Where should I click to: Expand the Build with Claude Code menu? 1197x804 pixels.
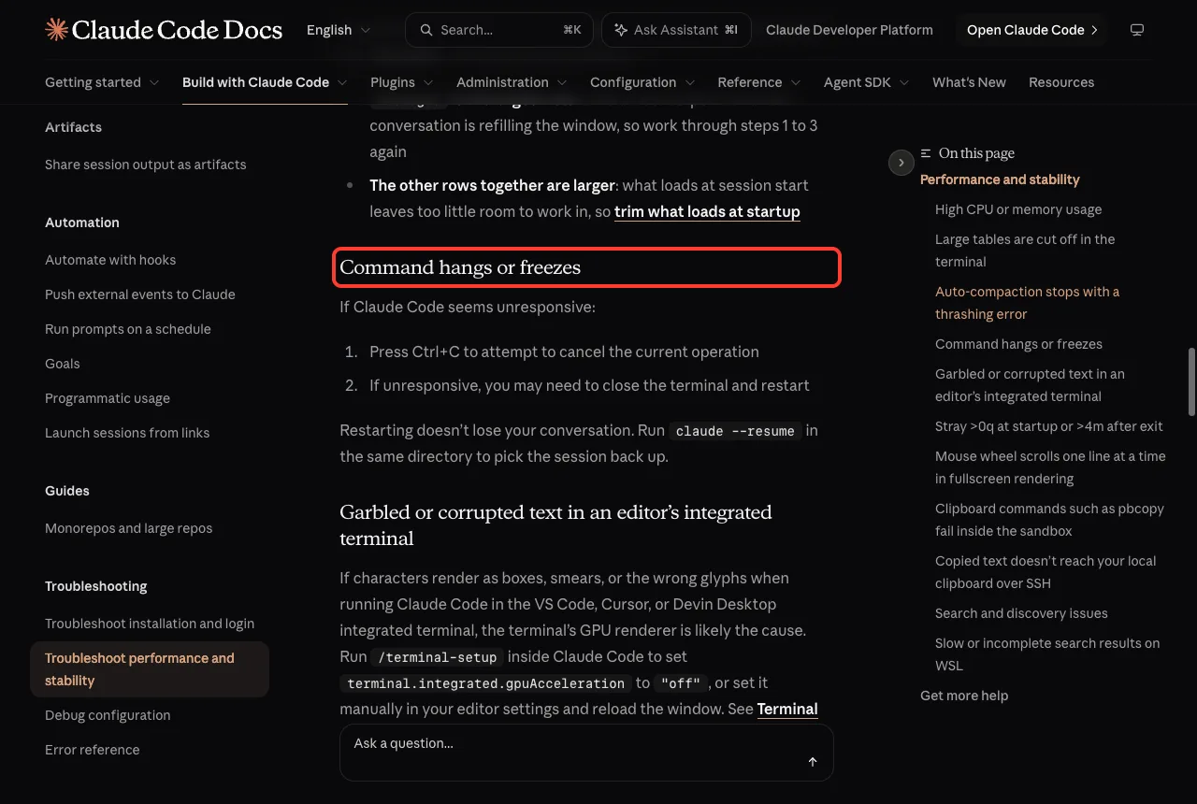click(265, 82)
